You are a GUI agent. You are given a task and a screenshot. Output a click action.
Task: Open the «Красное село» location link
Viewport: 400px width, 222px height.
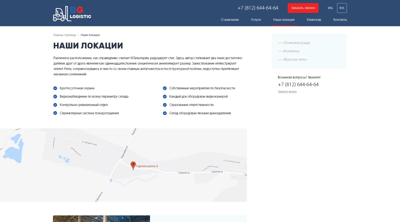coord(292,59)
